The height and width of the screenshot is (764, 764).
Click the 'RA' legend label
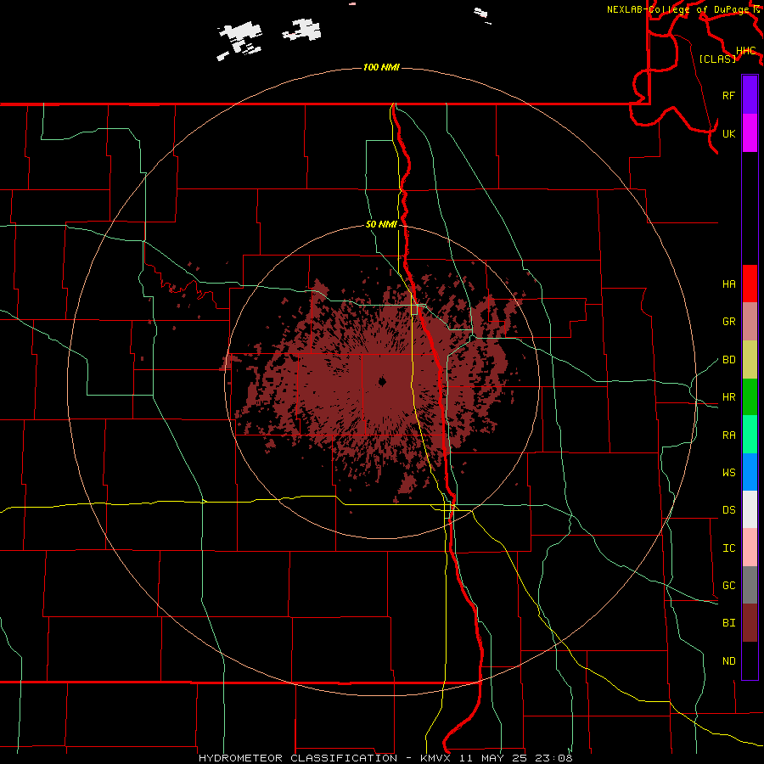click(728, 435)
